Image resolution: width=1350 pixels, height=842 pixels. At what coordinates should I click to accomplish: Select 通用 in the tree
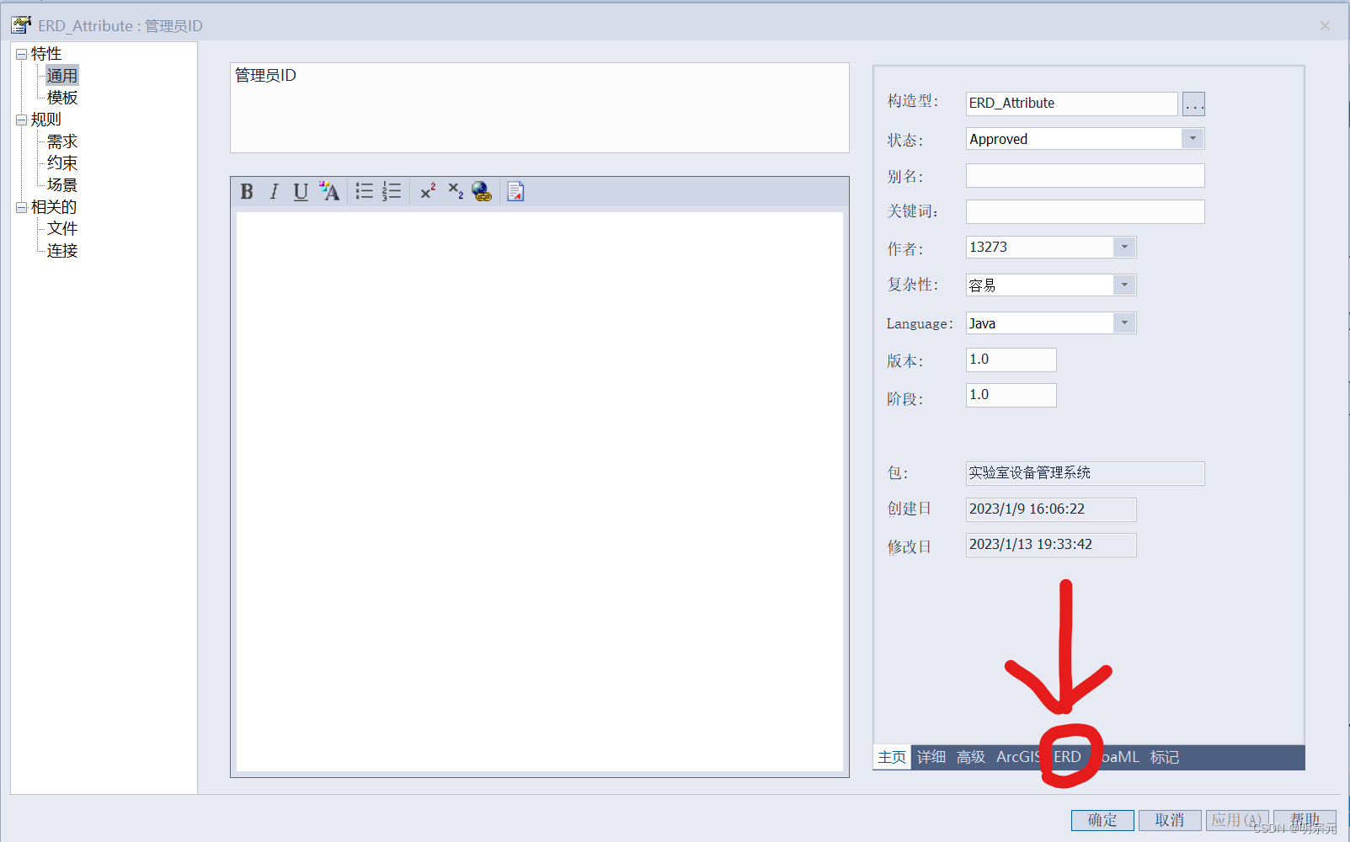(61, 76)
